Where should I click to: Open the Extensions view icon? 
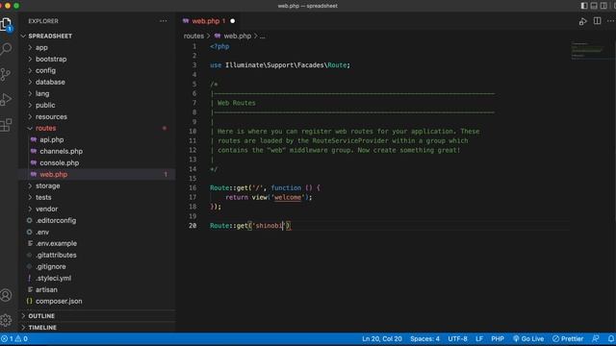point(6,125)
